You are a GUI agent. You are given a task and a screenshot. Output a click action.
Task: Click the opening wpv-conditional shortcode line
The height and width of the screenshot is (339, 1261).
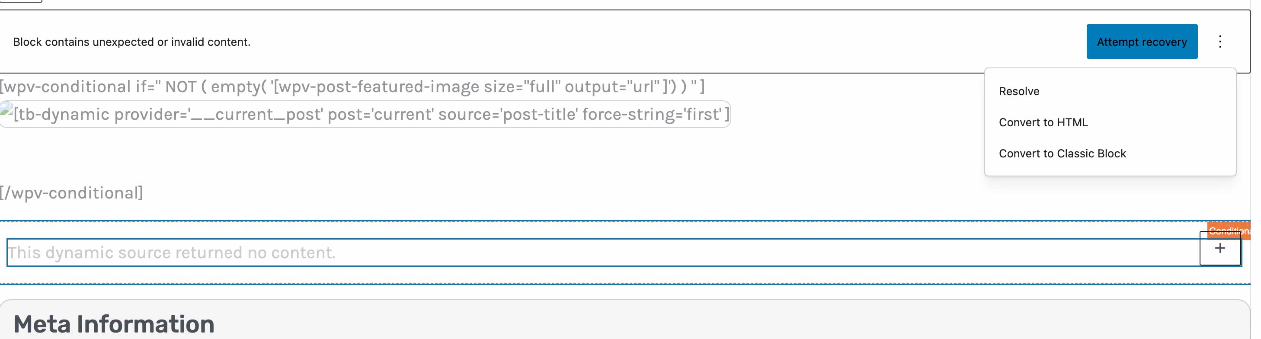352,86
